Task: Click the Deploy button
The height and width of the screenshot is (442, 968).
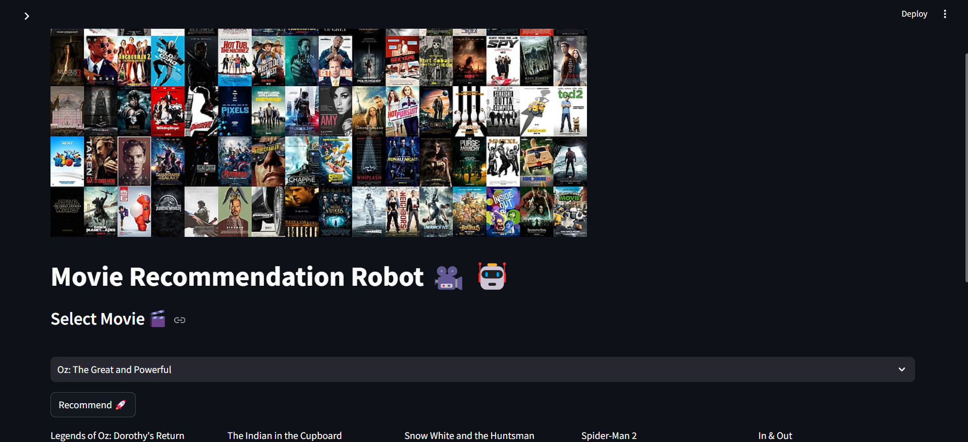Action: pyautogui.click(x=914, y=14)
